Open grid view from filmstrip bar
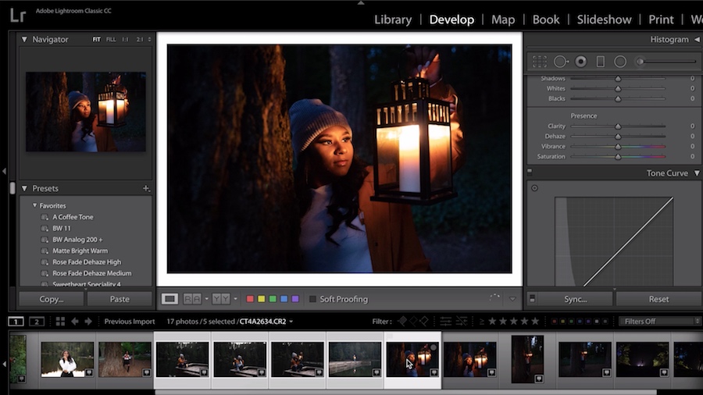 point(60,321)
